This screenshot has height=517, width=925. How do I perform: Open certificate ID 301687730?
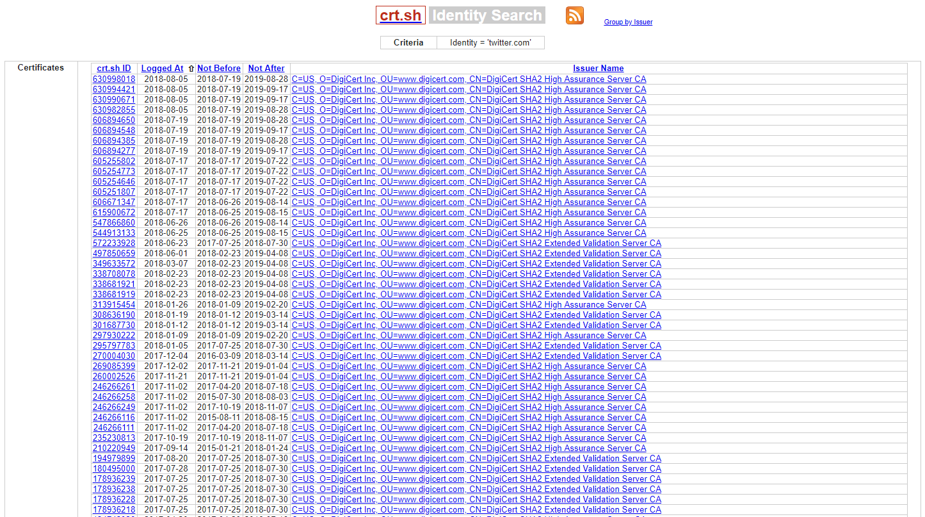(x=114, y=325)
